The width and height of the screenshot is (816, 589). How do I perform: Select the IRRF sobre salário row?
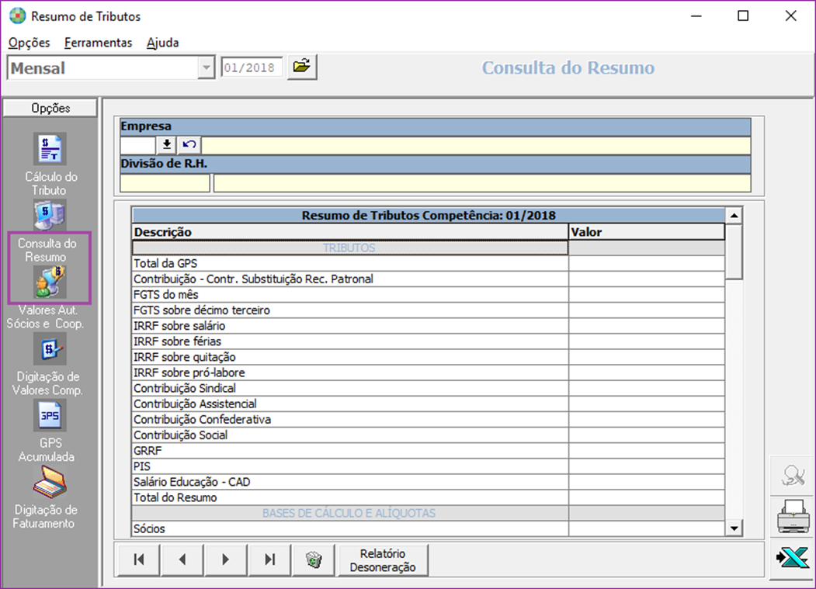pos(428,326)
